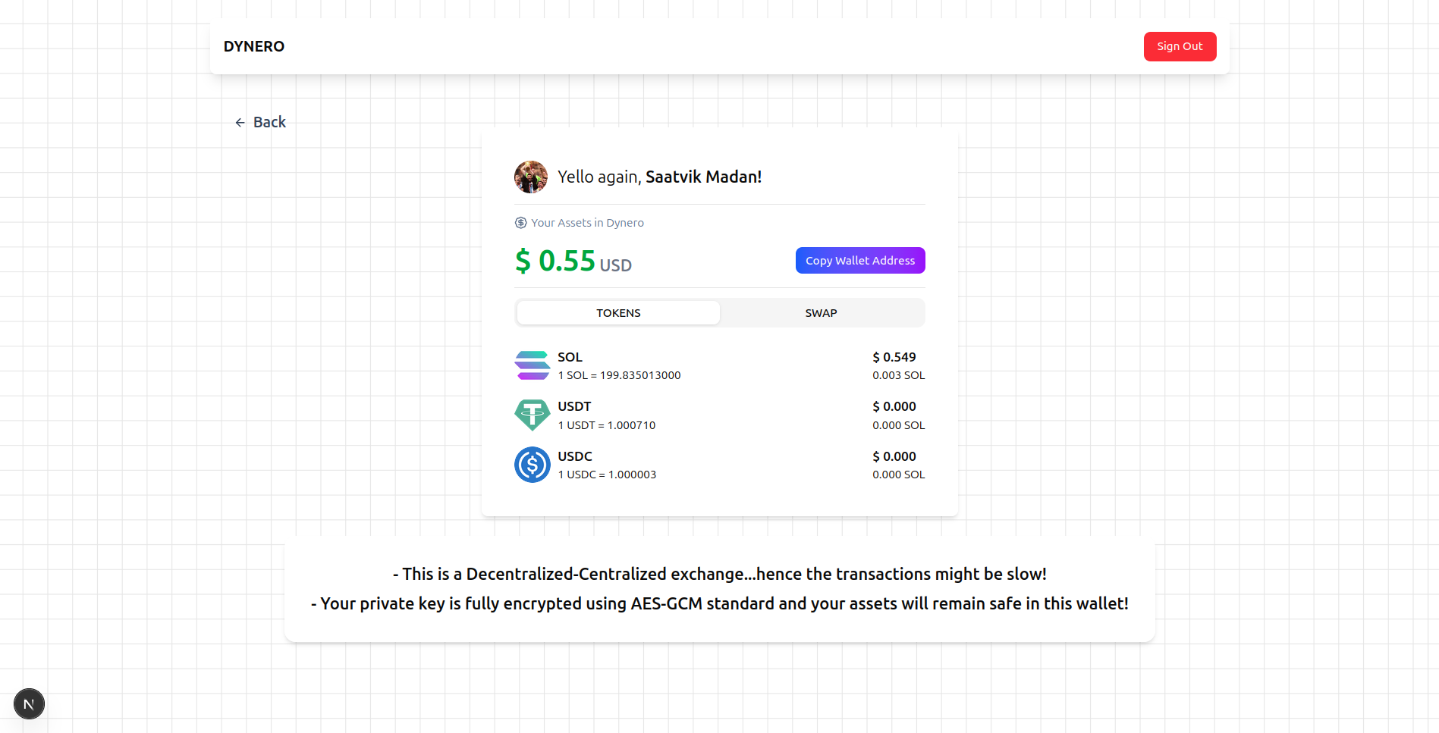Select the TOKENS tab

[x=618, y=313]
